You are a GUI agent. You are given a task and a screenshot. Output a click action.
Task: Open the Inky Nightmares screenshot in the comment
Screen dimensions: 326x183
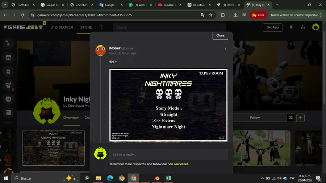coord(168,105)
